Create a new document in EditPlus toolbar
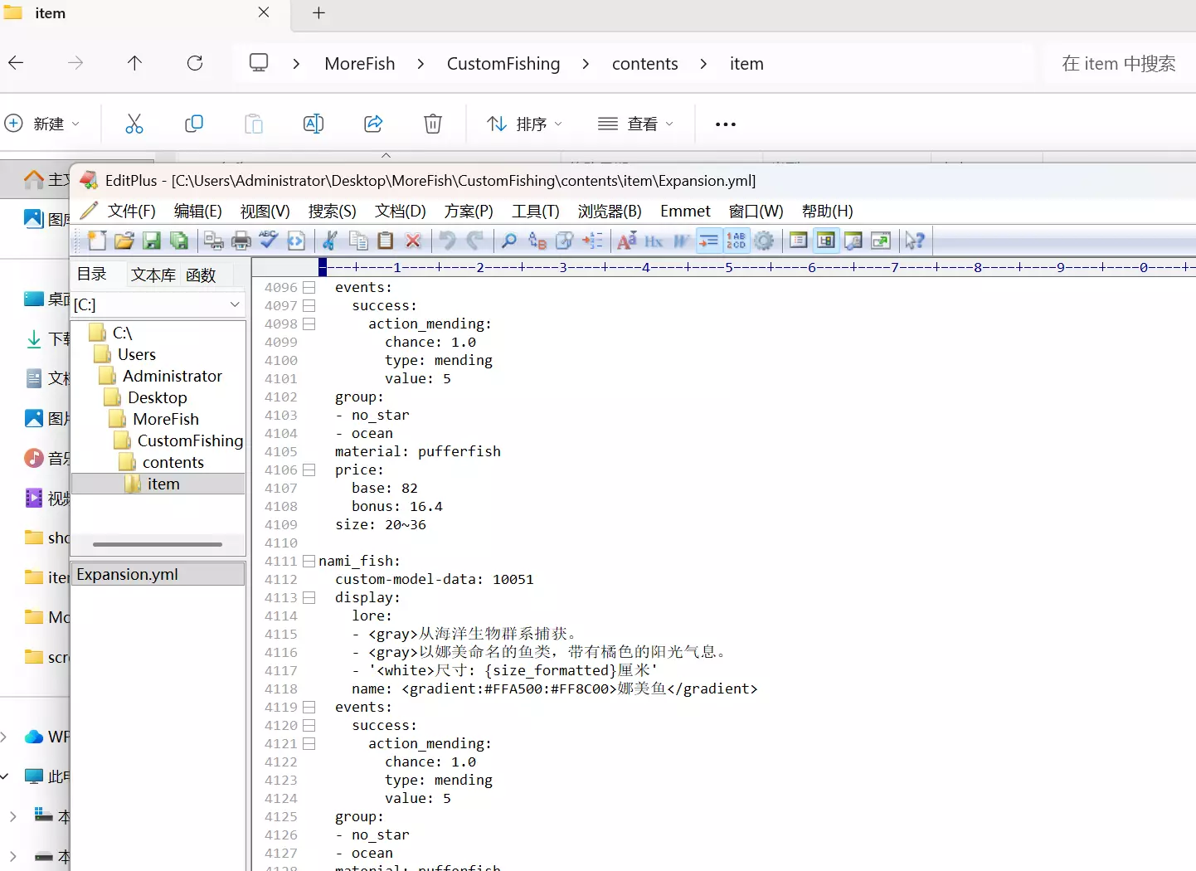 (97, 241)
